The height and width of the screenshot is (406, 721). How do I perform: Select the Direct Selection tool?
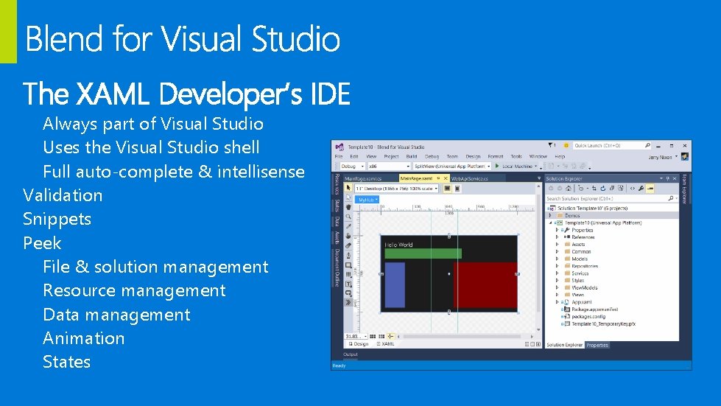[348, 197]
